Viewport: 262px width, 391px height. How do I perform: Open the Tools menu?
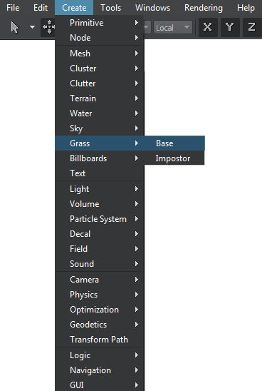click(x=111, y=8)
